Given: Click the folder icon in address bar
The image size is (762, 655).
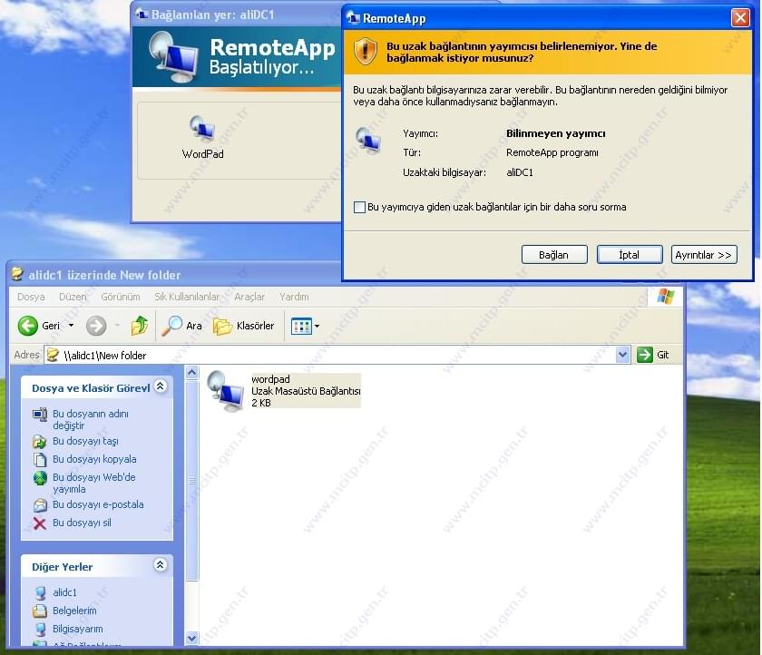Looking at the screenshot, I should tap(53, 356).
